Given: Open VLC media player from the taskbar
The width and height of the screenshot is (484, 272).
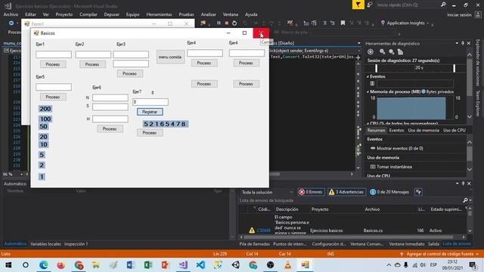Looking at the screenshot, I should (x=287, y=265).
